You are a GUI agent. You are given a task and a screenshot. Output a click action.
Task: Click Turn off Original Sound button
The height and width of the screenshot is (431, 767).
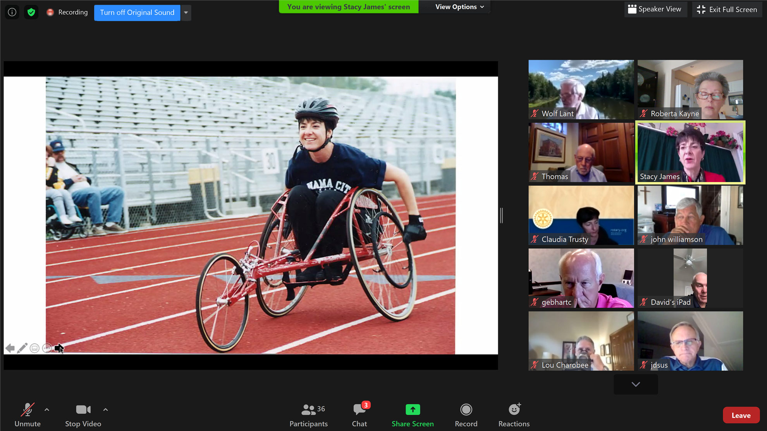[137, 12]
